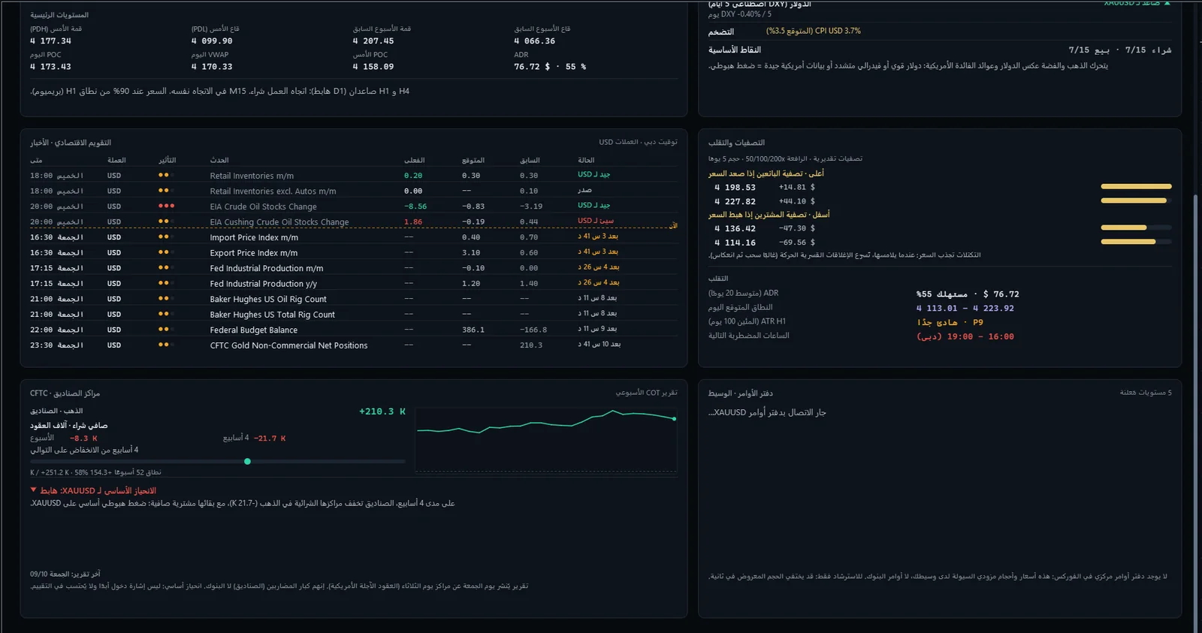Choose the 'Baker Hughes US Total Rig Count' event

(272, 315)
